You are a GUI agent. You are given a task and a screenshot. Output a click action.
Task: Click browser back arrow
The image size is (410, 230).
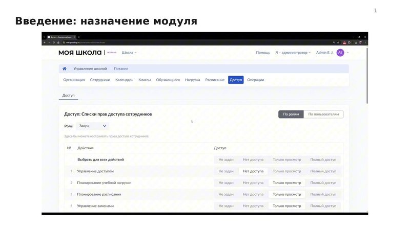point(45,42)
